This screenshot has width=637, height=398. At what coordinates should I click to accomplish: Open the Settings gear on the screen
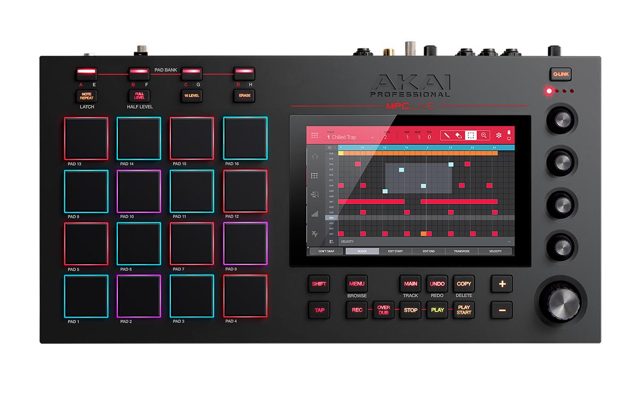499,135
